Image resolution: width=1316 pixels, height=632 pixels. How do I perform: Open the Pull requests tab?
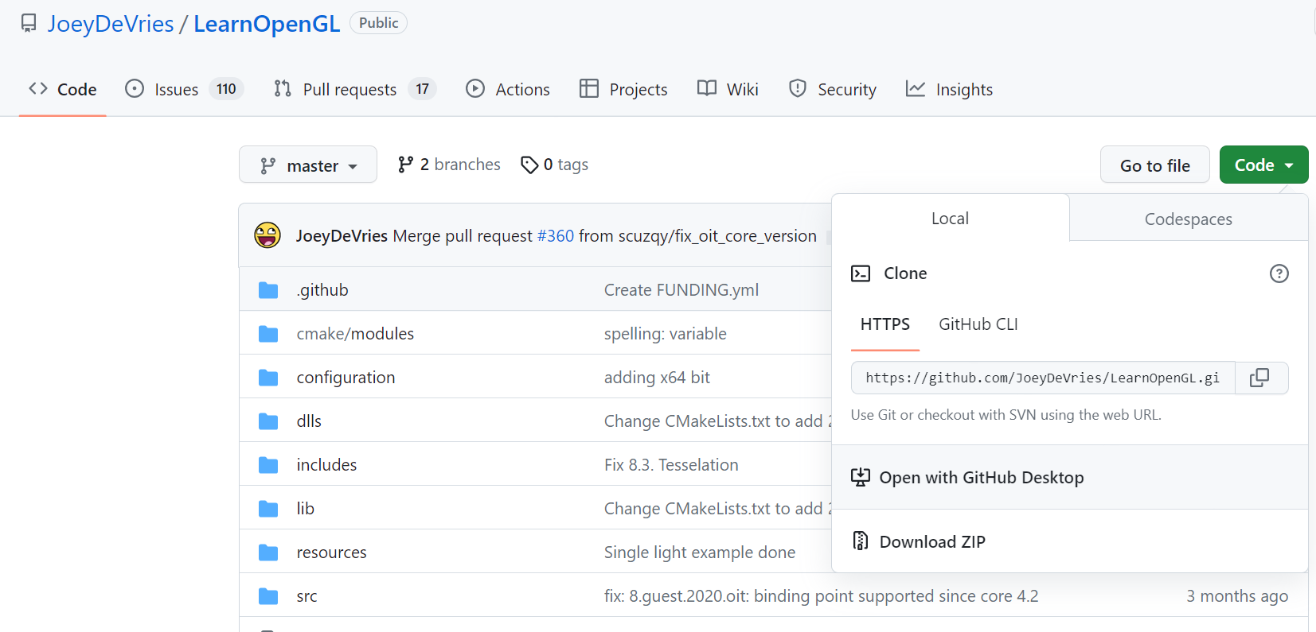(355, 89)
